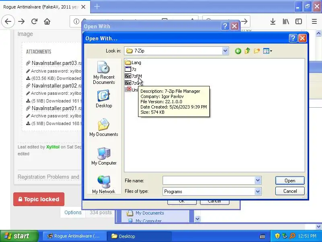This screenshot has width=322, height=242.
Task: Go to Firefox home page
Action: point(47,21)
